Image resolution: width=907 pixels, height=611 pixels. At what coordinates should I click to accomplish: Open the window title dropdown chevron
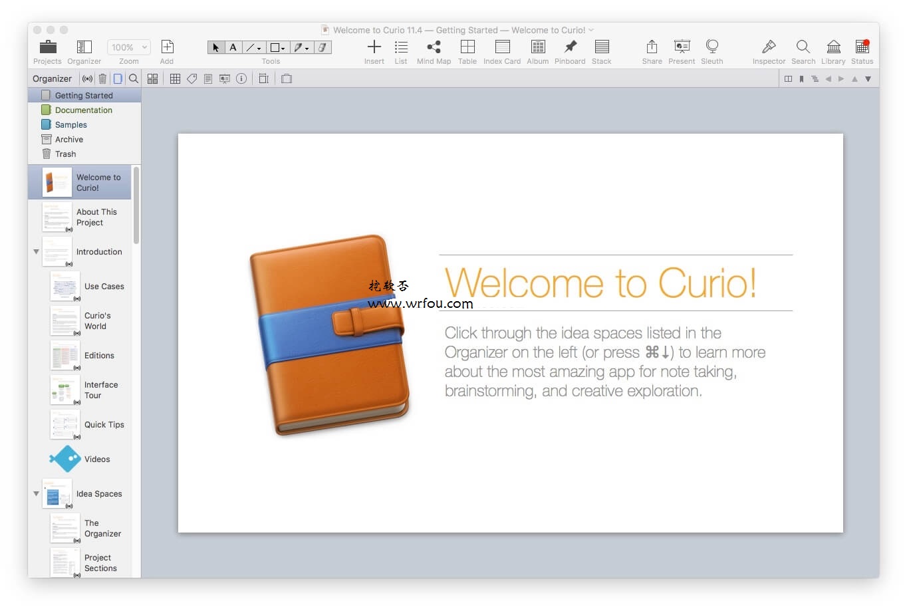coord(591,30)
